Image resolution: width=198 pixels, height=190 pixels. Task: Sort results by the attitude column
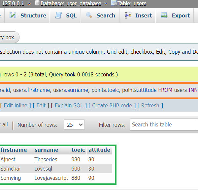pyautogui.click(x=99, y=150)
